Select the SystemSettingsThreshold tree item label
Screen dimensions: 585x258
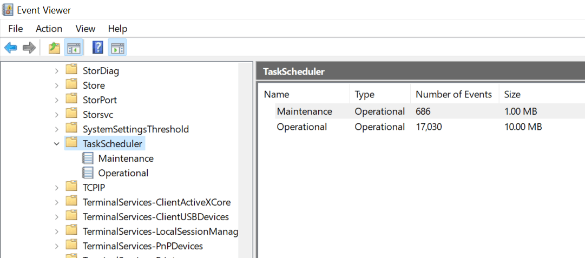point(136,129)
